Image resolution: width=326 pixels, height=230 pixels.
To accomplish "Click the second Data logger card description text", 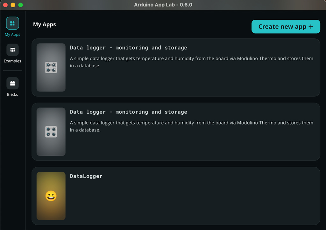I will coord(191,126).
